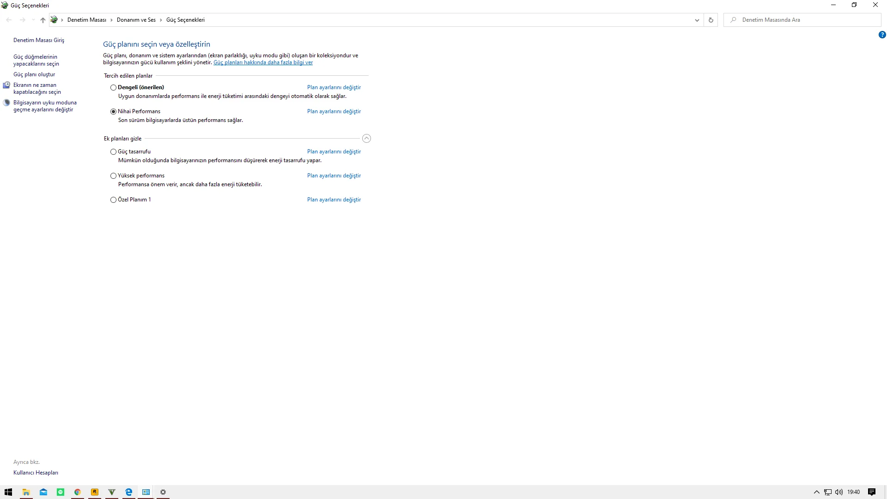The image size is (887, 499).
Task: Open the notification center icon
Action: point(872,492)
